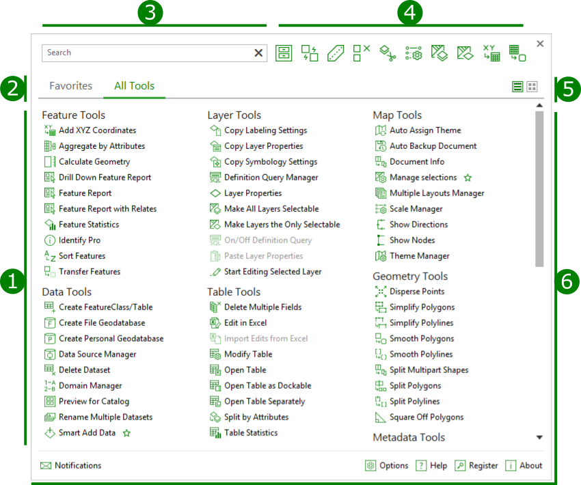
Task: Click the Feature Statistics icon
Action: click(50, 224)
